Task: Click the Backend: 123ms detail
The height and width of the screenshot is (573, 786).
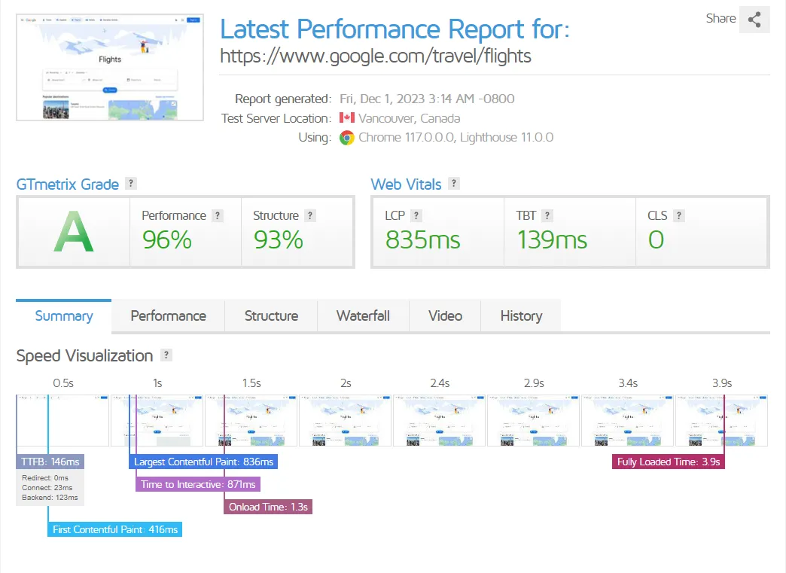Action: (x=50, y=497)
